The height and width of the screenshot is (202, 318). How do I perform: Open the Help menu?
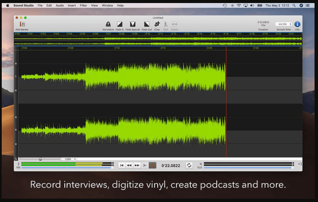pos(120,6)
